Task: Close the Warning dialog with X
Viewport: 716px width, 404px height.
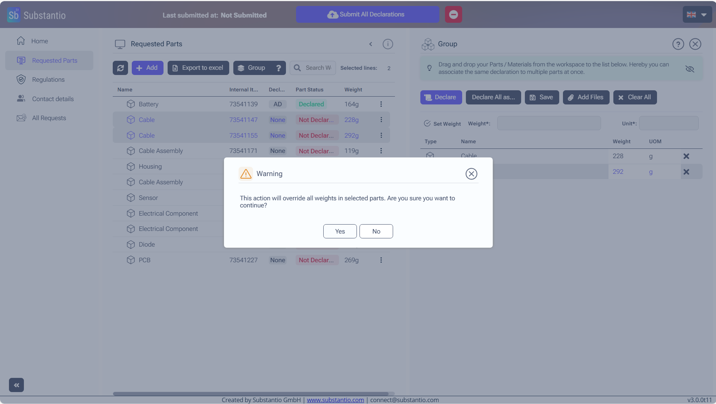Action: coord(471,174)
